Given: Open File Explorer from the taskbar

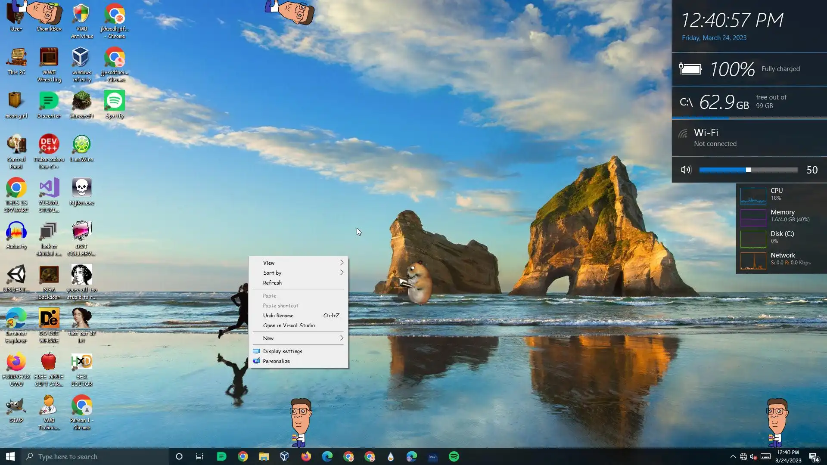Looking at the screenshot, I should tap(264, 456).
